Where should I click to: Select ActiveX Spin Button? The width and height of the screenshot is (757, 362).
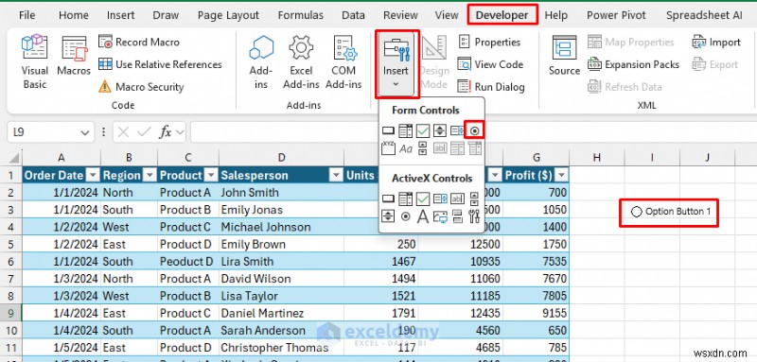388,216
